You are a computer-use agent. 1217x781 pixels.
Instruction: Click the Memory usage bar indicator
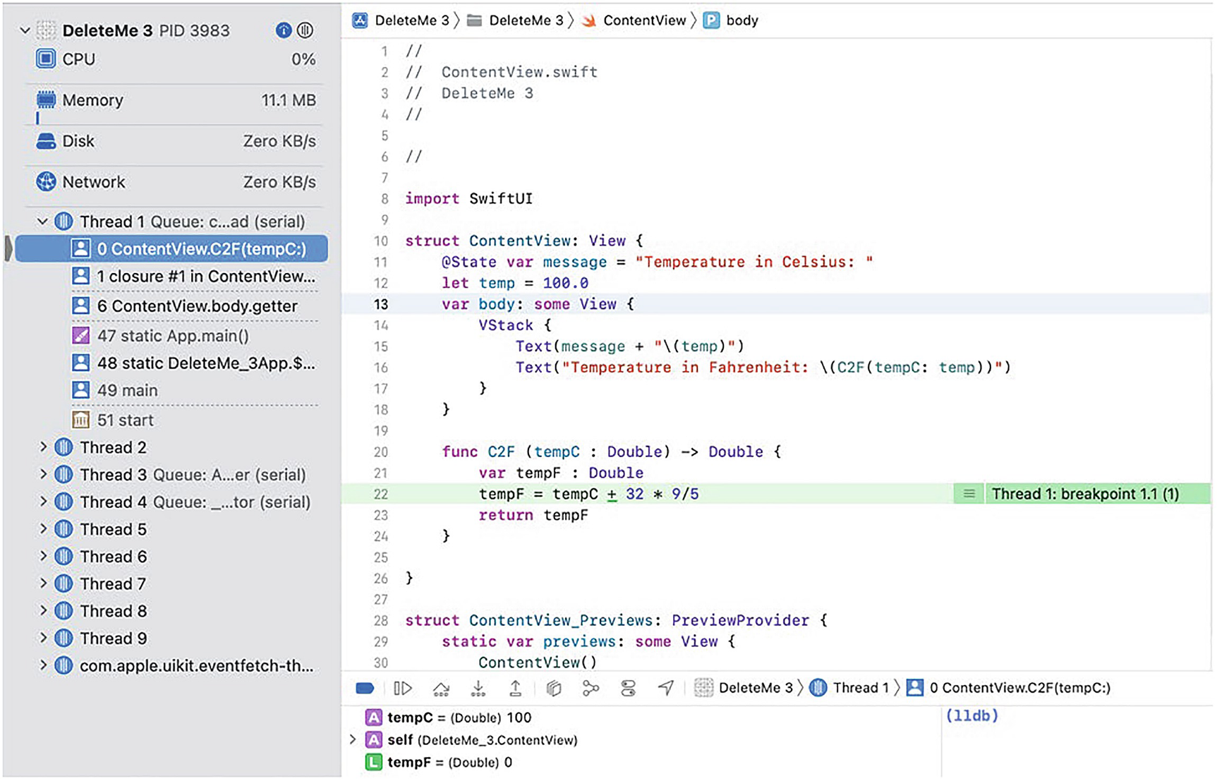[x=37, y=119]
